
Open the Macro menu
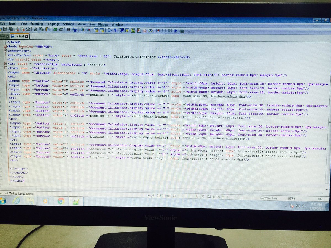81,24
